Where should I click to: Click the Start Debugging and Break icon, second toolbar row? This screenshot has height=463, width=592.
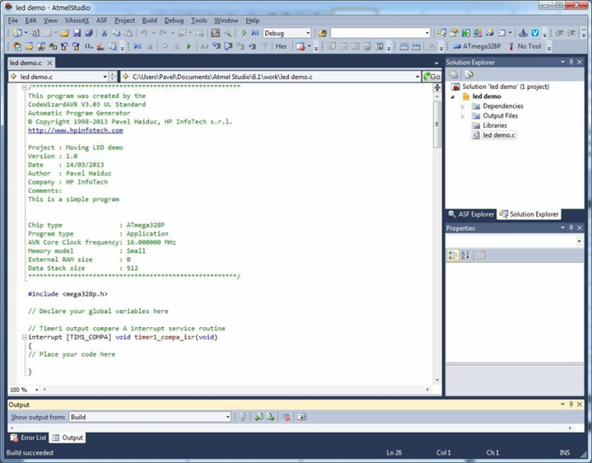tap(138, 46)
